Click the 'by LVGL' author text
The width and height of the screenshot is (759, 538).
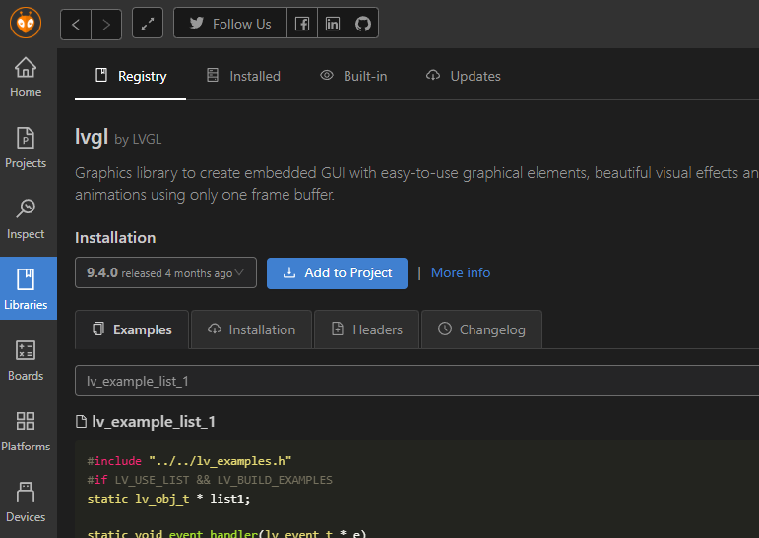138,140
